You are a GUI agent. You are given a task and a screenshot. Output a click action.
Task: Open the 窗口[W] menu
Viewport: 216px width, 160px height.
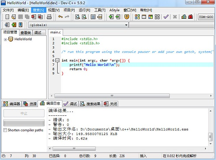pos(130,10)
